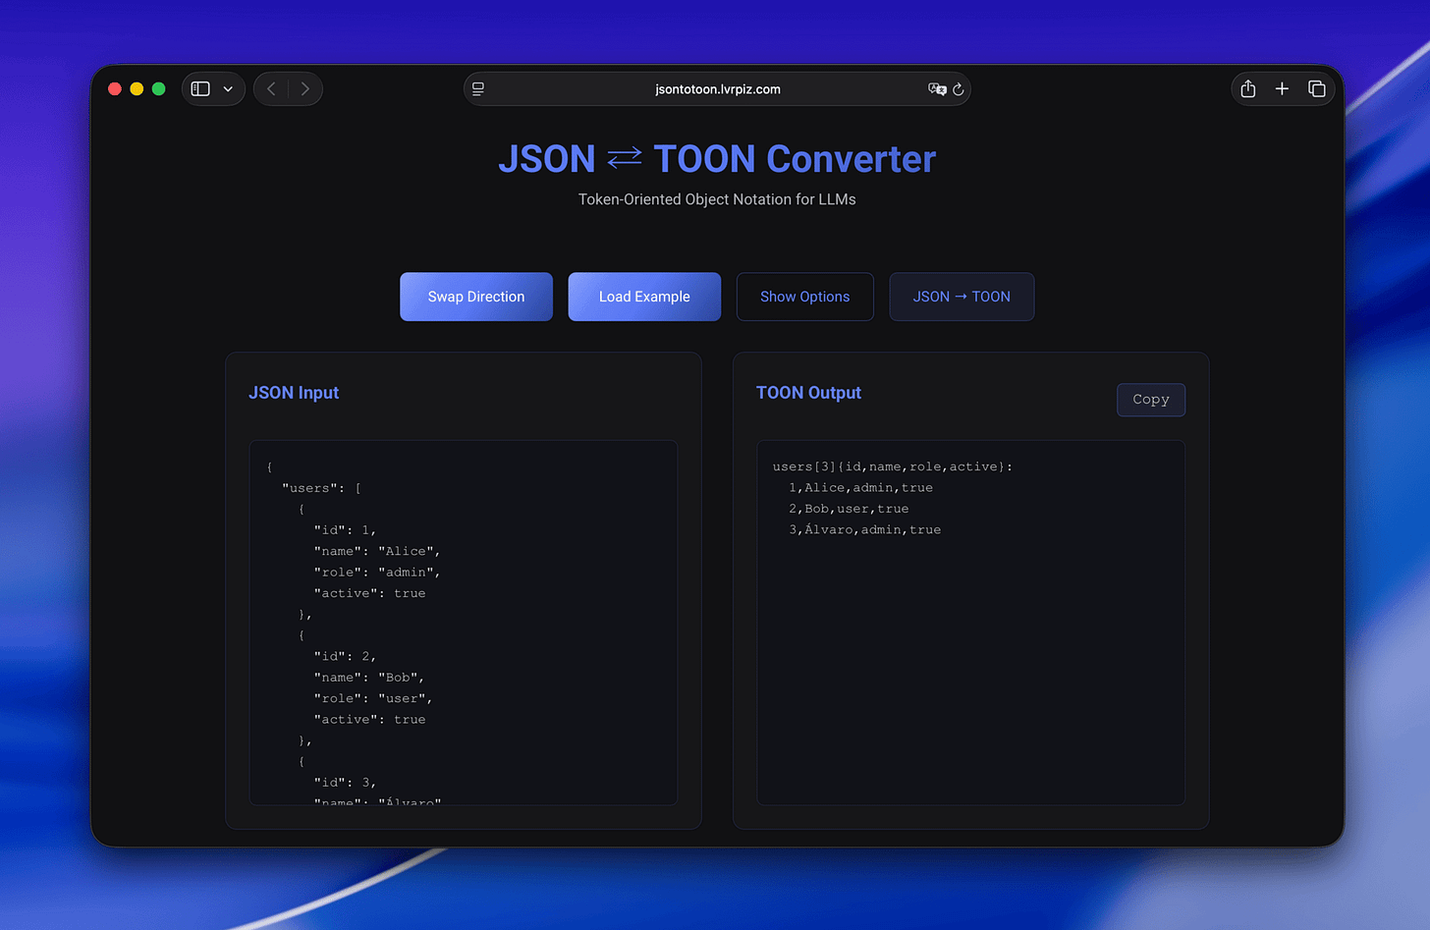Click the "1,Alice,admin,true" output row

pos(860,488)
